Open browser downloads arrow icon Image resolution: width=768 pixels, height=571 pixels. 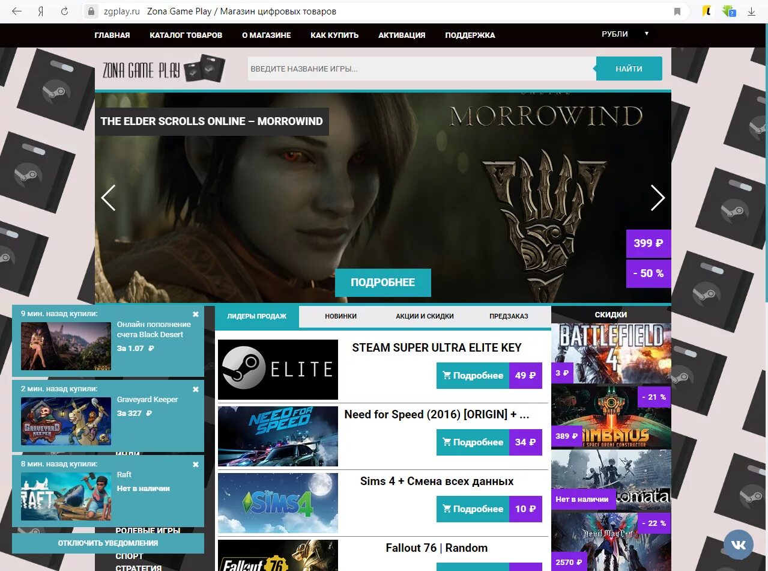(751, 11)
